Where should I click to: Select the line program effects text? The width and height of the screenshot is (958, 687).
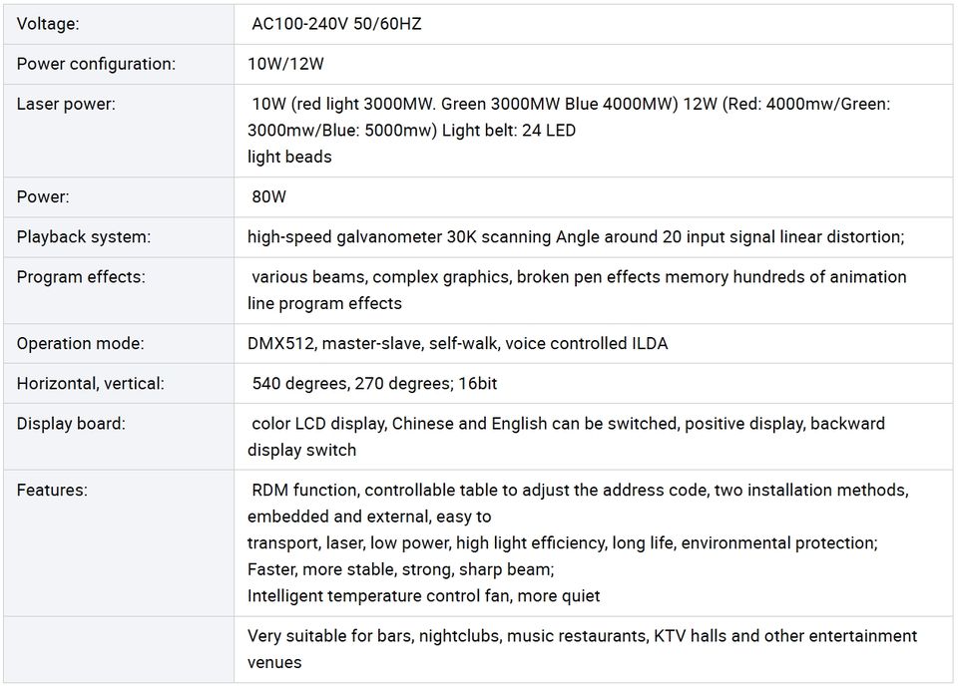point(324,303)
